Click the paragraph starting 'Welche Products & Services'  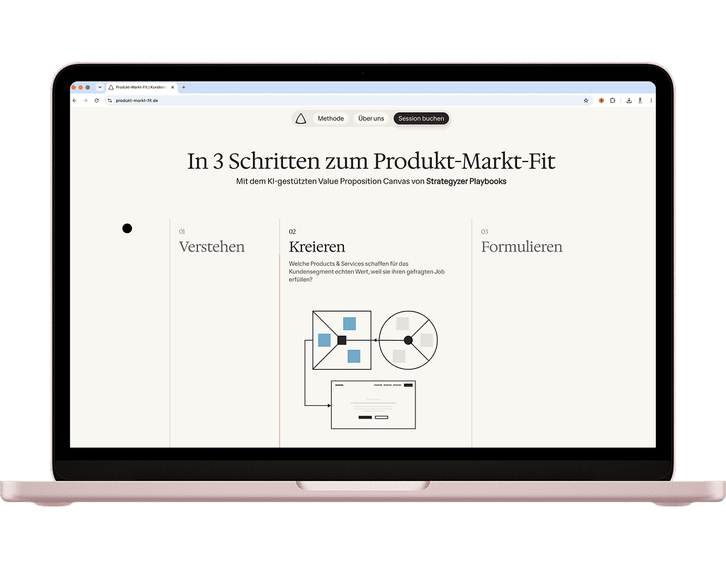coord(367,271)
